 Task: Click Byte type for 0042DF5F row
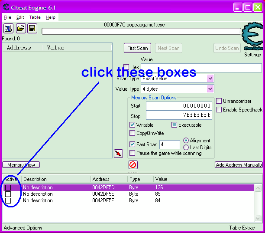[134, 200]
